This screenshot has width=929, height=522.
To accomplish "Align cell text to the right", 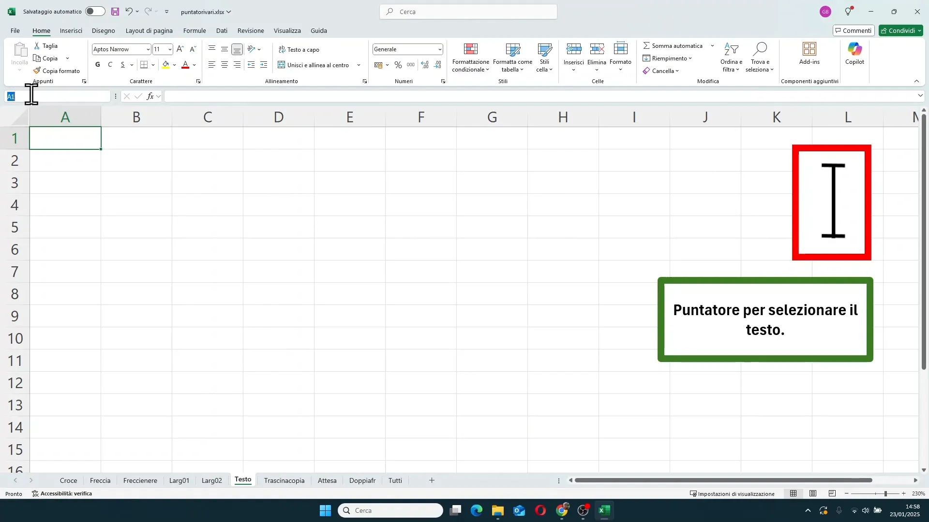I will [x=237, y=65].
